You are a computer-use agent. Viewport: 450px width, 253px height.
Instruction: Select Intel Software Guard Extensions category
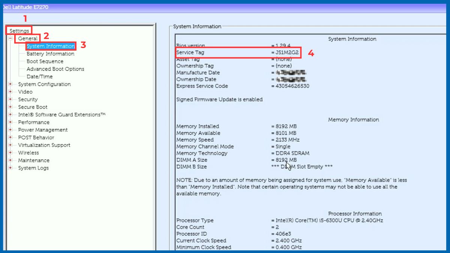point(62,115)
